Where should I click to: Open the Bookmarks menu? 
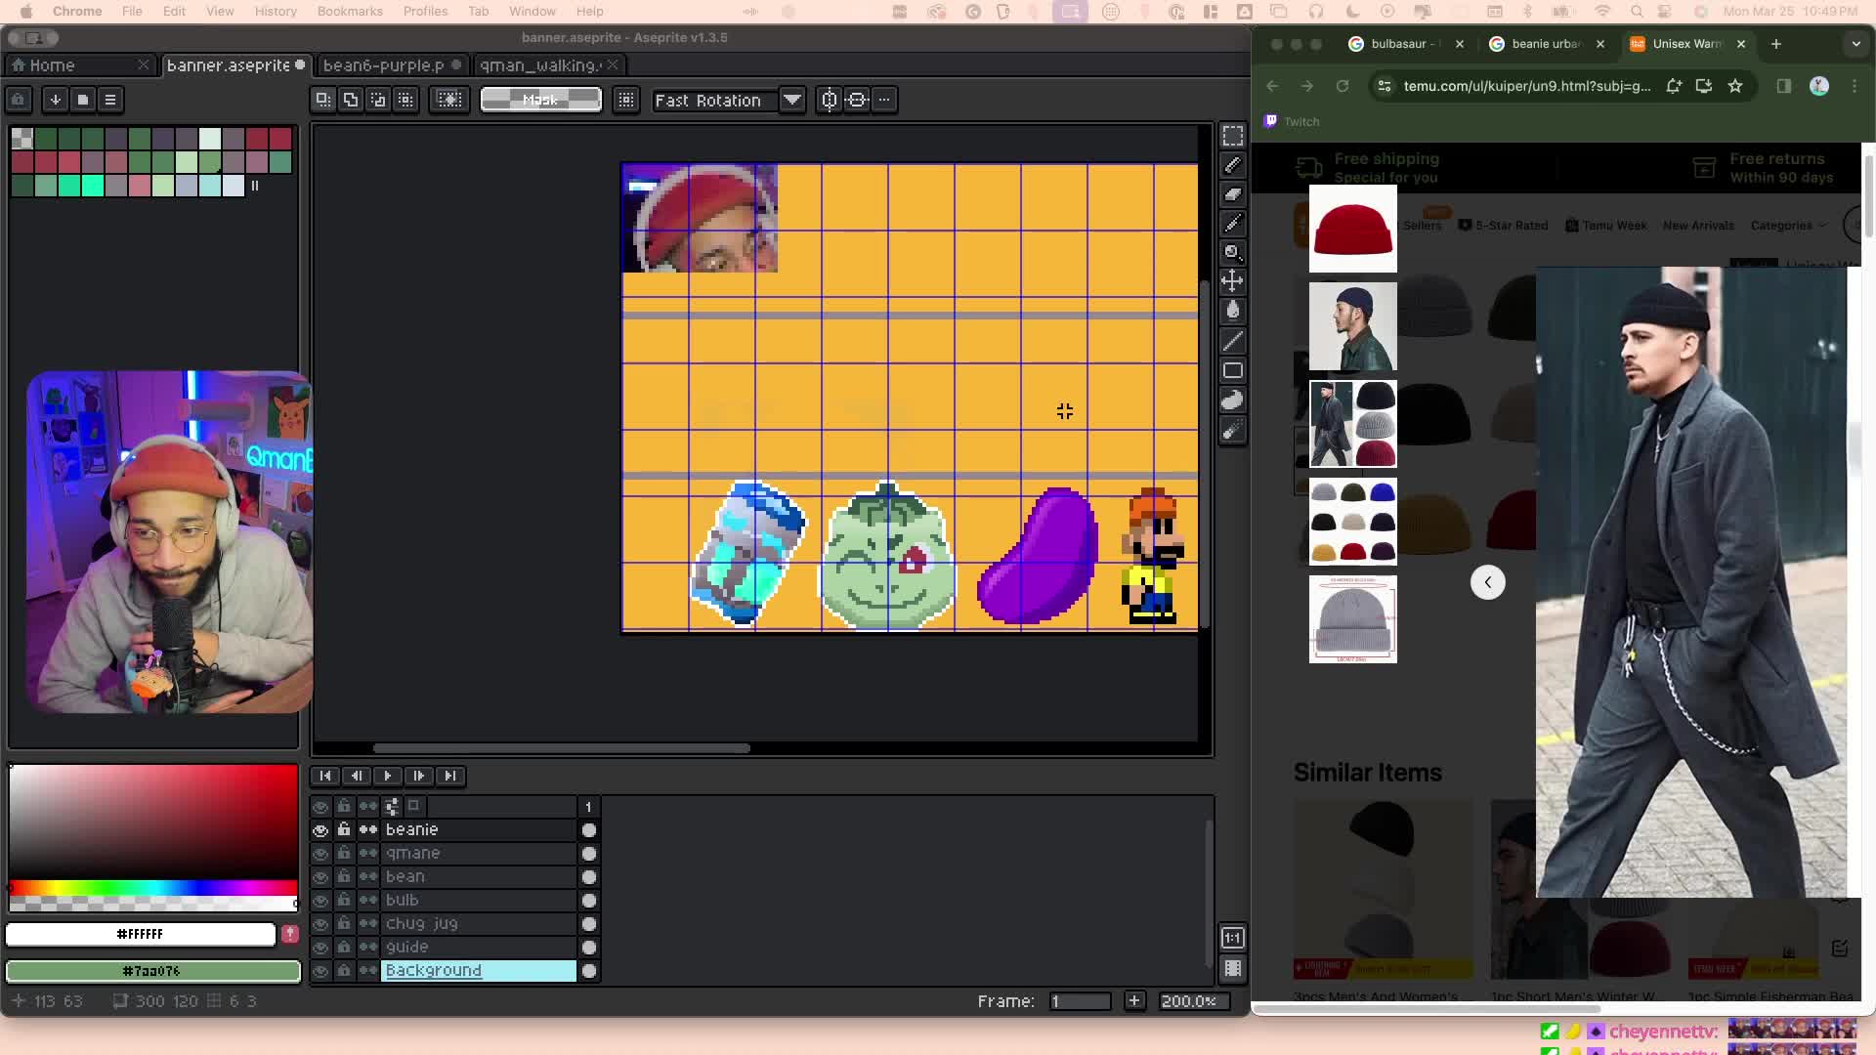point(350,12)
